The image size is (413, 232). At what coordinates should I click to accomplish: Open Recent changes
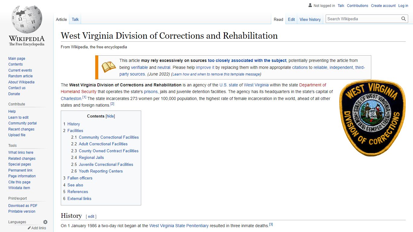[x=21, y=129]
